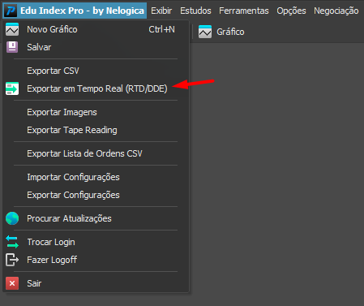The height and width of the screenshot is (306, 364).
Task: Select Sair to exit
Action: tap(96, 283)
